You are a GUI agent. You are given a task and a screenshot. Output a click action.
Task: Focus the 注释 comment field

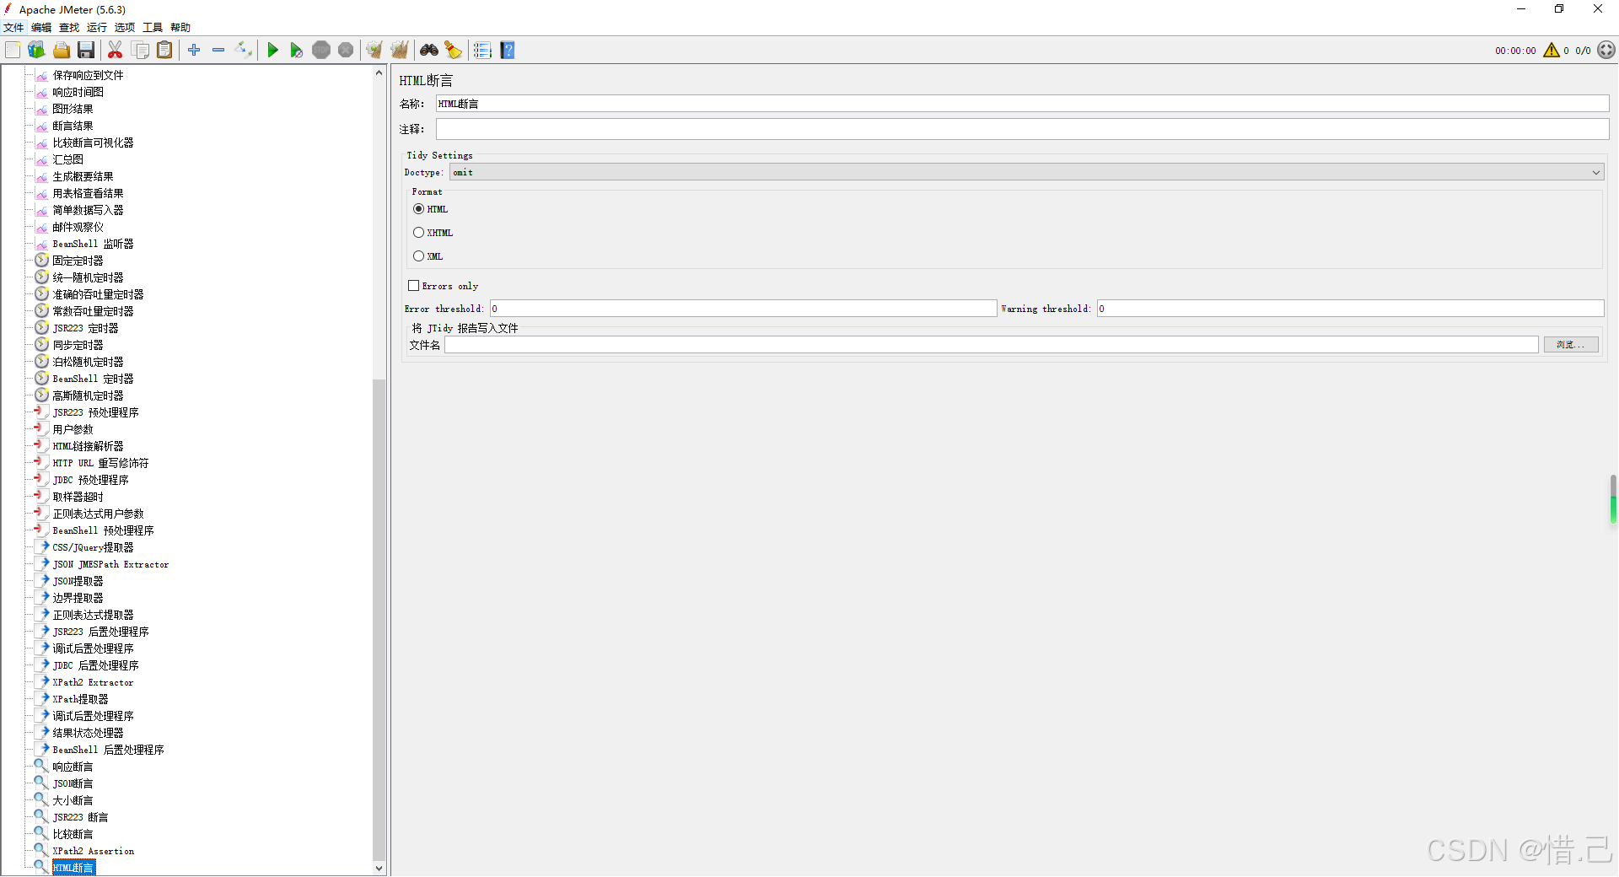point(1022,129)
